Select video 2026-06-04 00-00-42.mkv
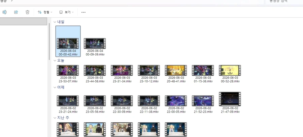Image resolution: width=303 pixels, height=137 pixels. point(68,41)
